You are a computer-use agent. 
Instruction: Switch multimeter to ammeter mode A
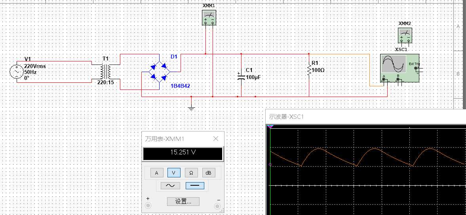[x=157, y=173]
